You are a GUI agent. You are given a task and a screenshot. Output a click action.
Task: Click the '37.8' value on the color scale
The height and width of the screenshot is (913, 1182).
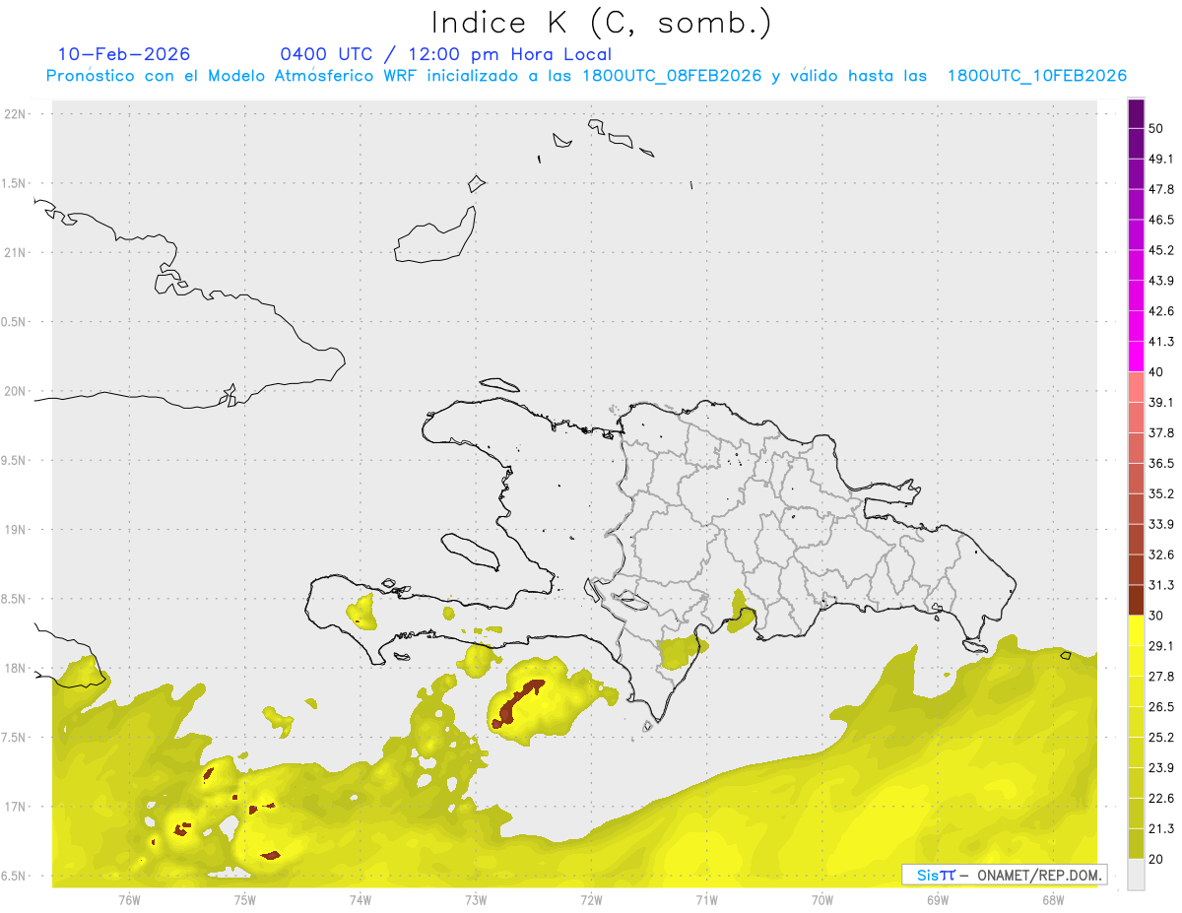(1162, 433)
